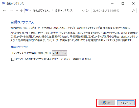Click the flag icon in address bar
The height and width of the screenshot is (108, 139).
27,11
